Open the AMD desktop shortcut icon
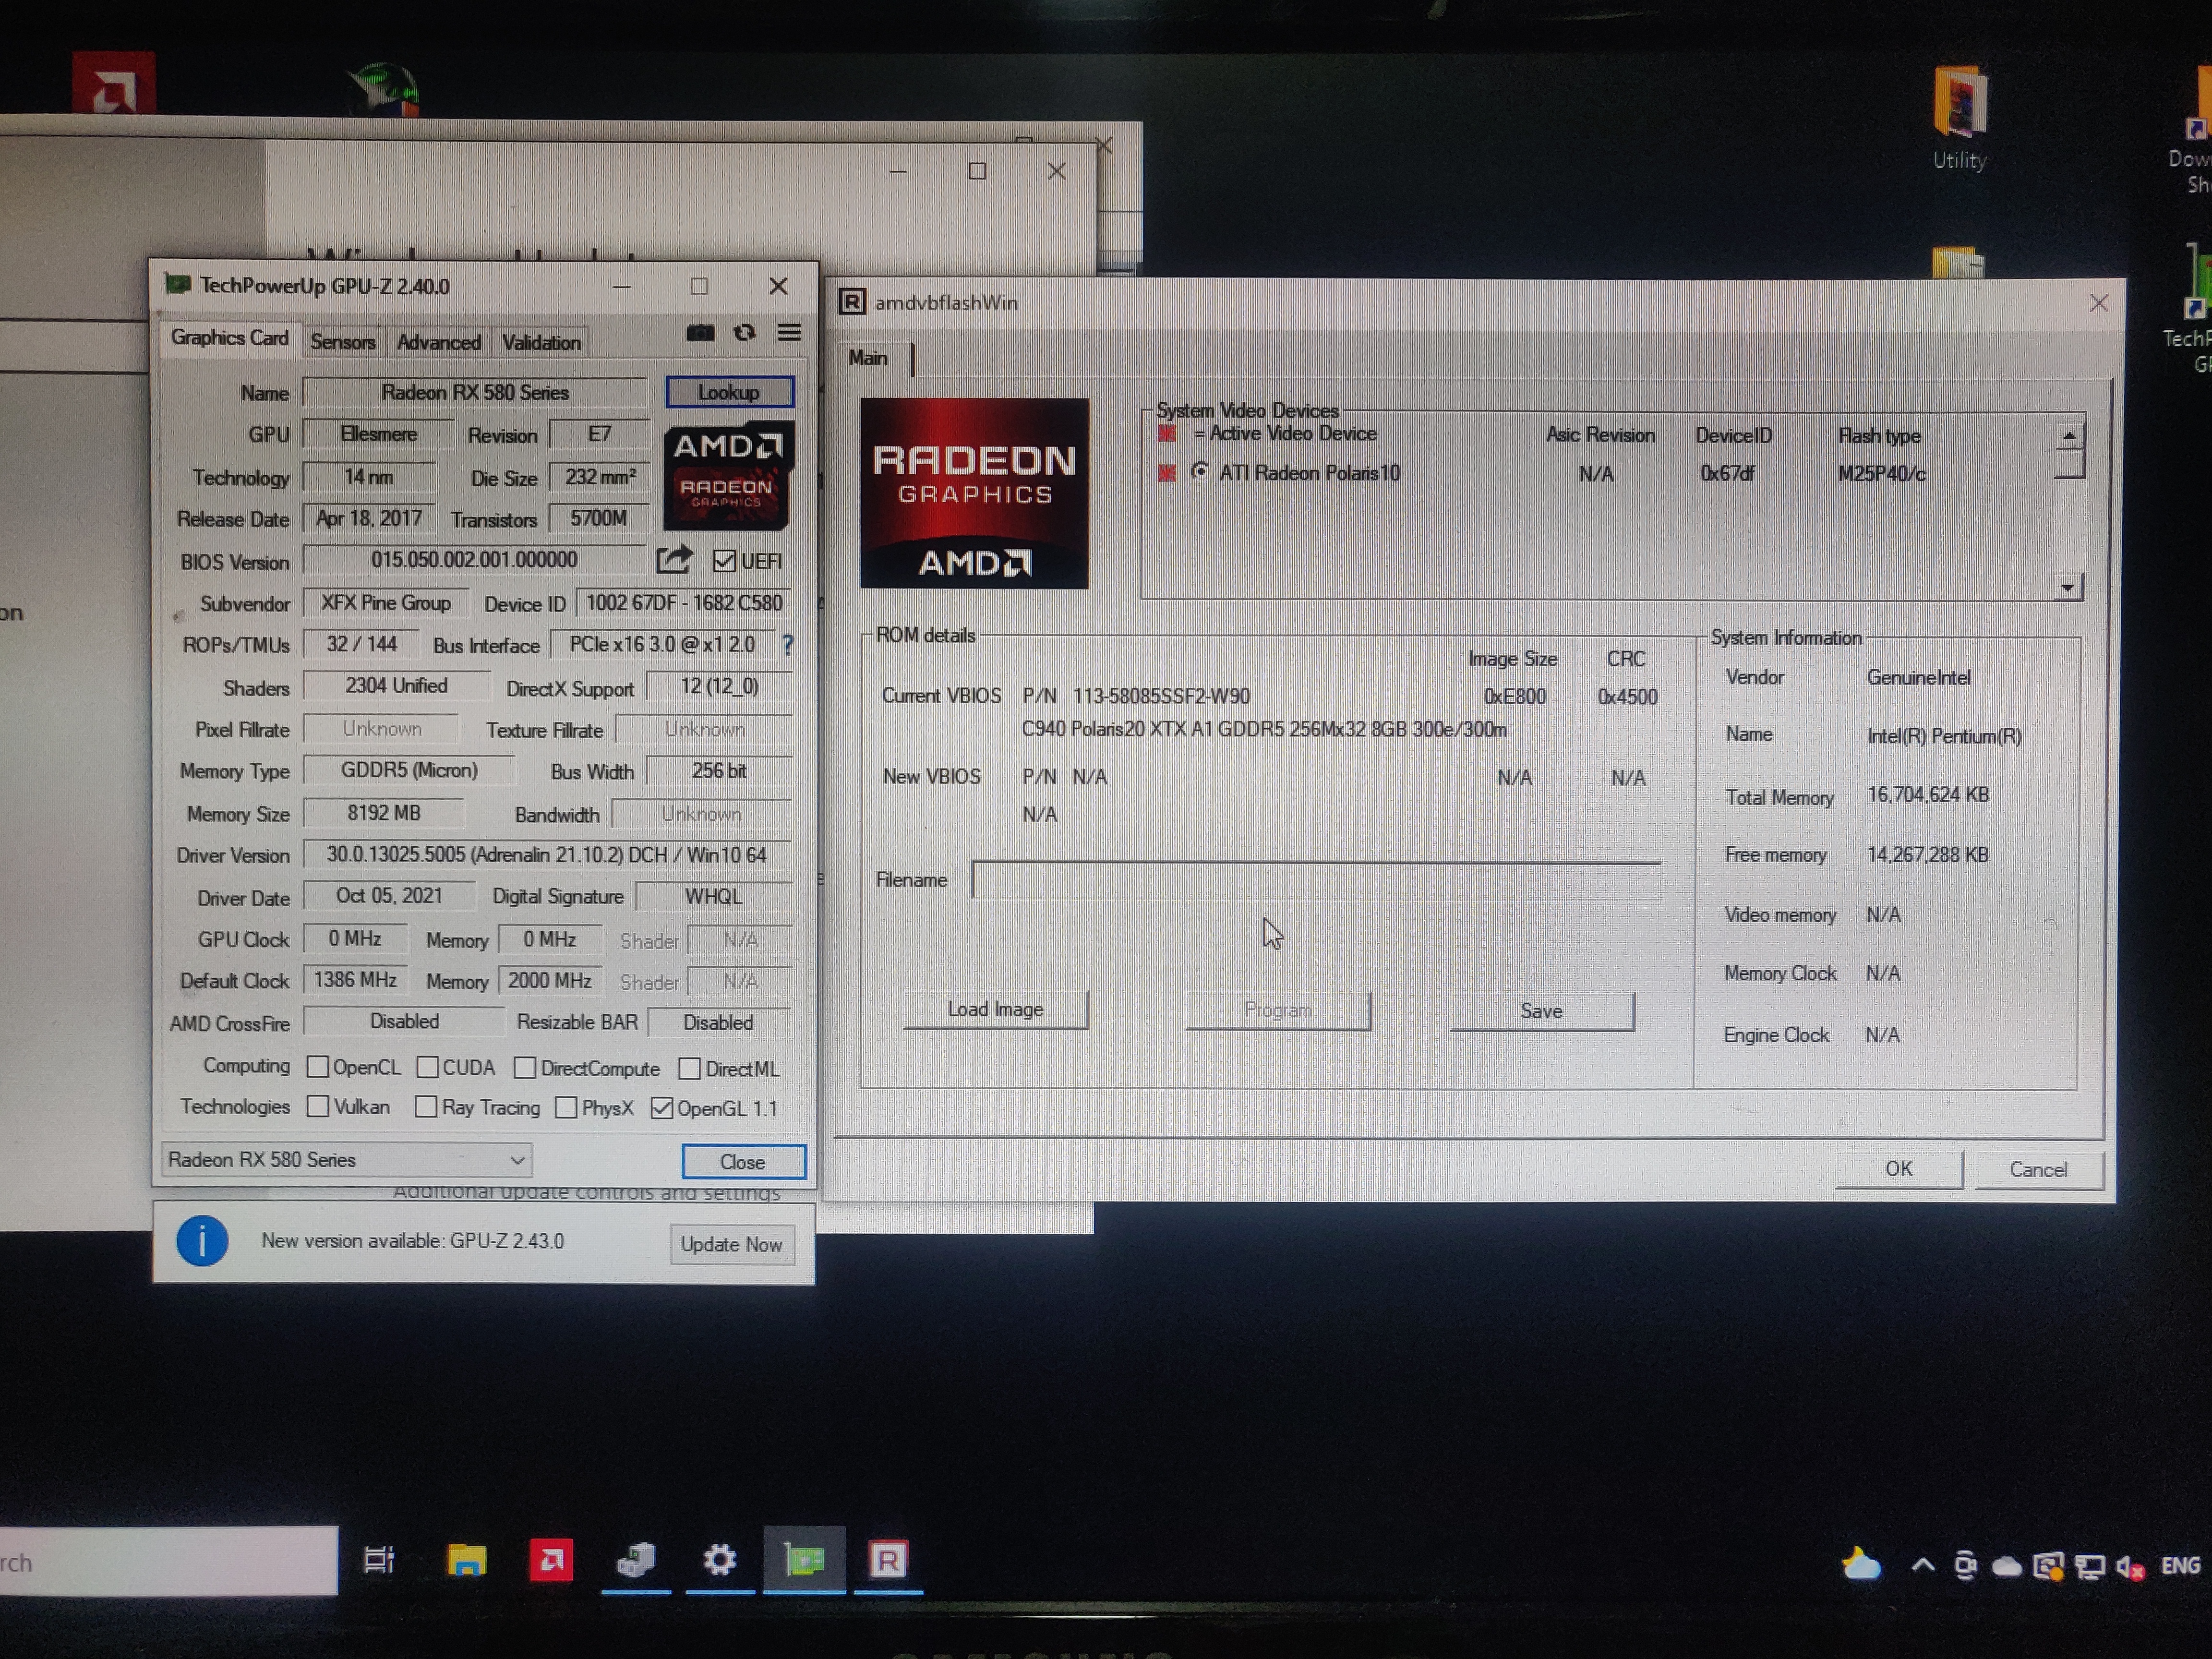The image size is (2212, 1659). click(113, 84)
